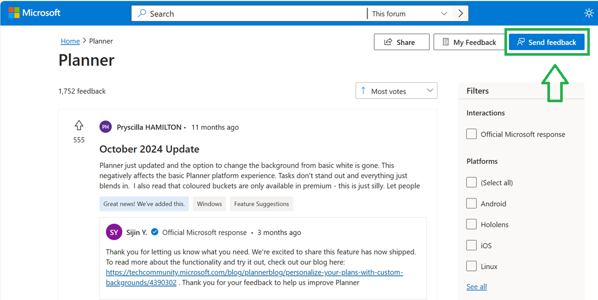Click the '555' vote count
The image size is (598, 300).
click(79, 140)
